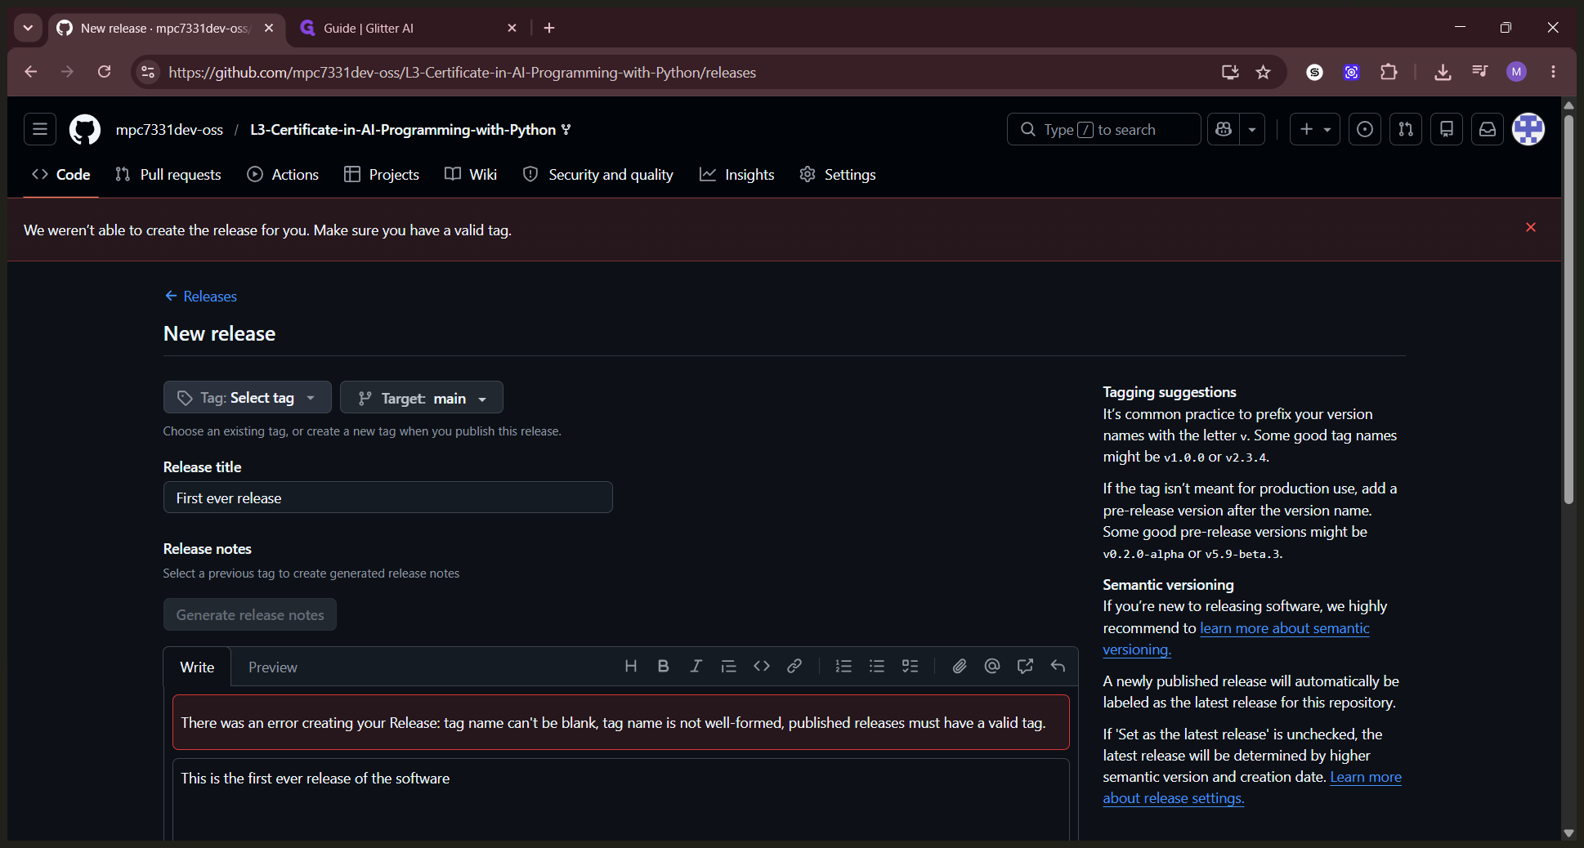Open browser extensions puzzle icon
Viewport: 1584px width, 848px height.
point(1389,72)
